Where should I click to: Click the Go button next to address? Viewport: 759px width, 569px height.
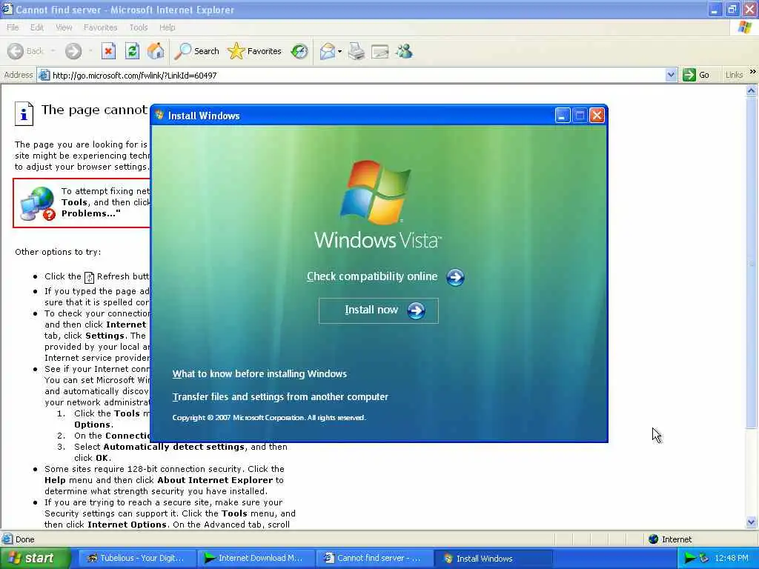pos(696,75)
